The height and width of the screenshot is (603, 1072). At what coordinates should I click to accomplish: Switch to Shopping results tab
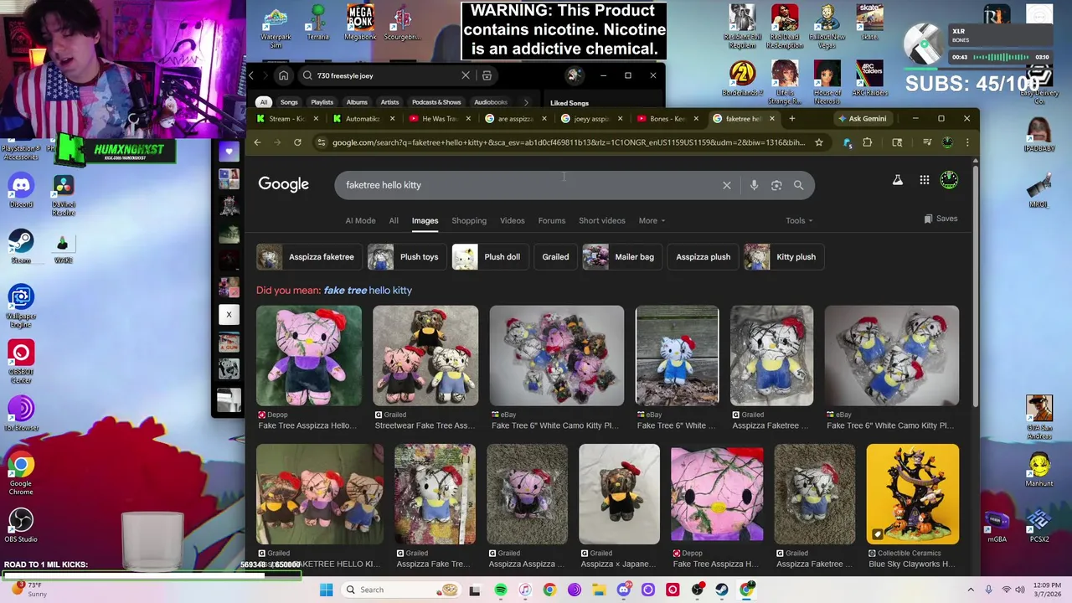click(x=469, y=221)
